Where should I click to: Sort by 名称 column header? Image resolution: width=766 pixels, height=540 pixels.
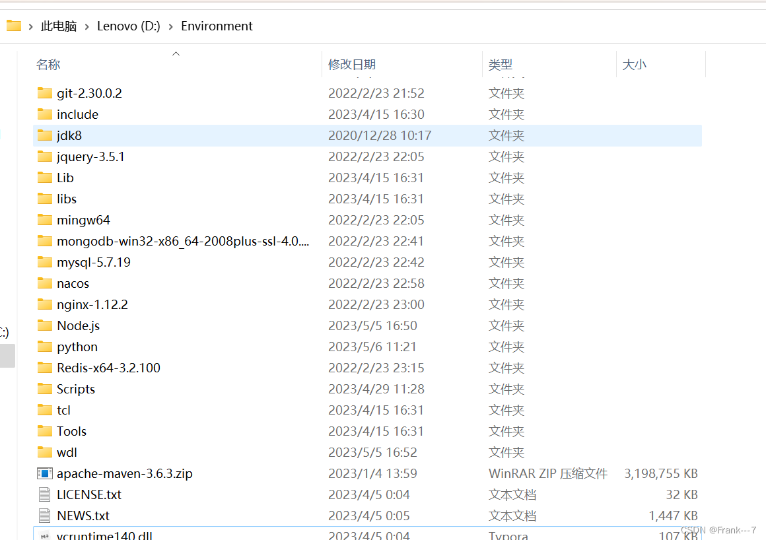[48, 64]
